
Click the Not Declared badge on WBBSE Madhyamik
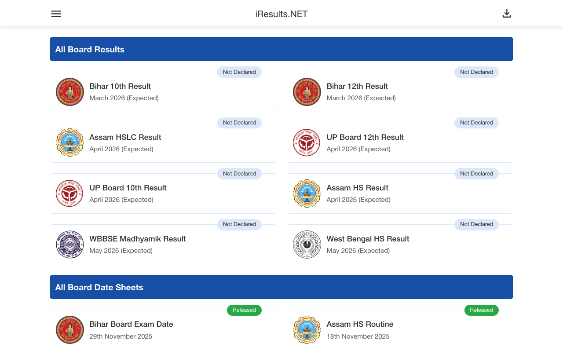coord(239,224)
